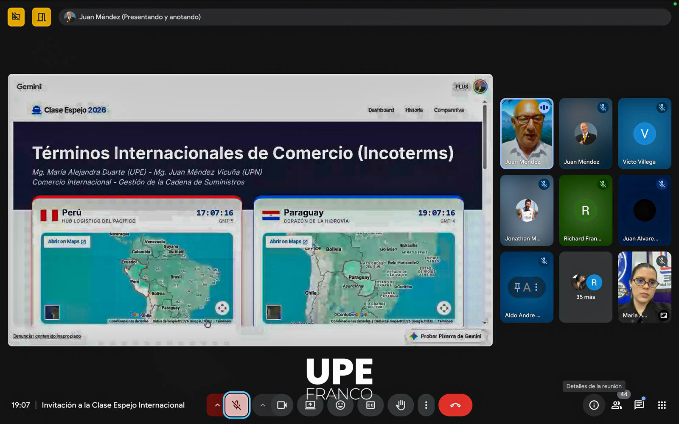The width and height of the screenshot is (679, 424).
Task: Click Paraguay clock 19:07:16
Action: tap(437, 213)
